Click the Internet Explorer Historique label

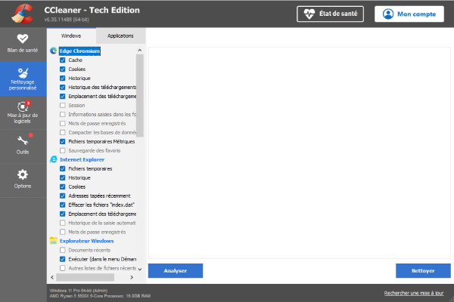click(79, 177)
